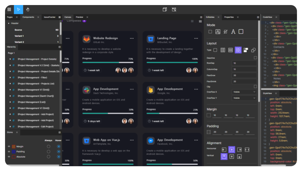
Task: Select the small empty square mode icon
Action: click(x=210, y=31)
